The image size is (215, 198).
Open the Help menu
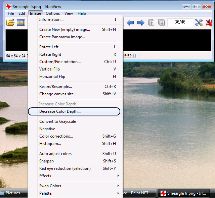(82, 13)
